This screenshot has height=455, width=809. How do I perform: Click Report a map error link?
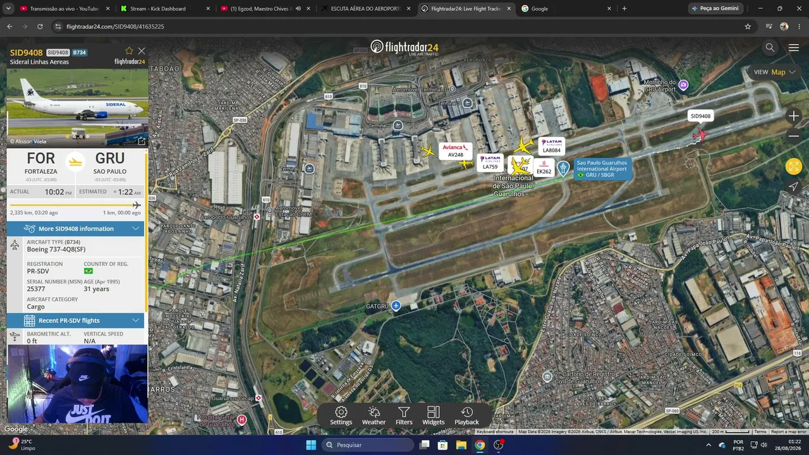788,432
